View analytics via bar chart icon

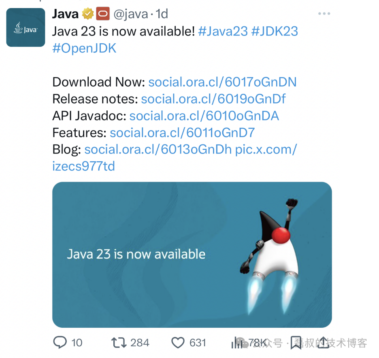tap(236, 343)
